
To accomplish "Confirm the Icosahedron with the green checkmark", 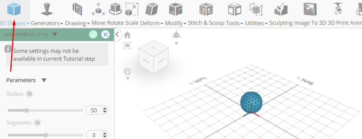I will tap(93, 34).
